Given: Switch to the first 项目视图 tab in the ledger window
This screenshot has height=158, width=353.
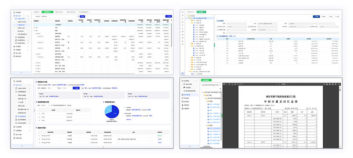Looking at the screenshot, I should pos(36,12).
